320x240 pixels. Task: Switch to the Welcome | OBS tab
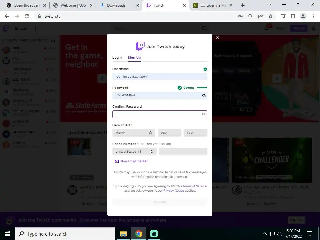pyautogui.click(x=73, y=5)
